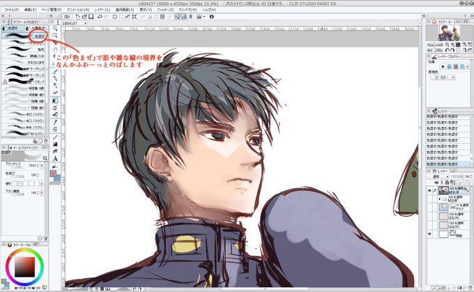
Task: Click the Open file icon in command bar
Action: [x=84, y=17]
